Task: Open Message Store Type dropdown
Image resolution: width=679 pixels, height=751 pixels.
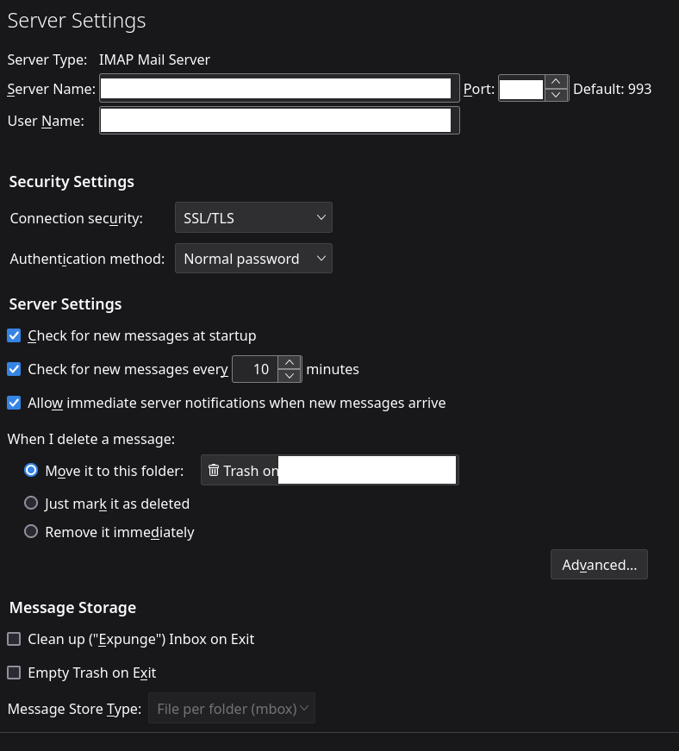Action: 231,708
